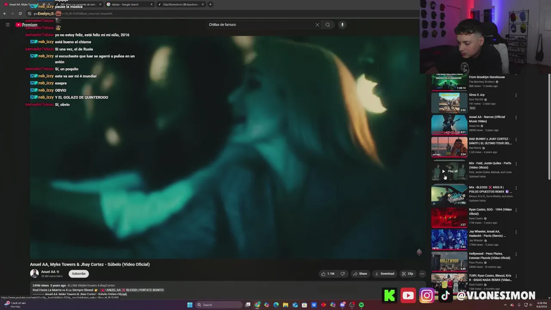
Task: Open the options menu for Anuel AA - Narcos
Action: click(x=516, y=118)
